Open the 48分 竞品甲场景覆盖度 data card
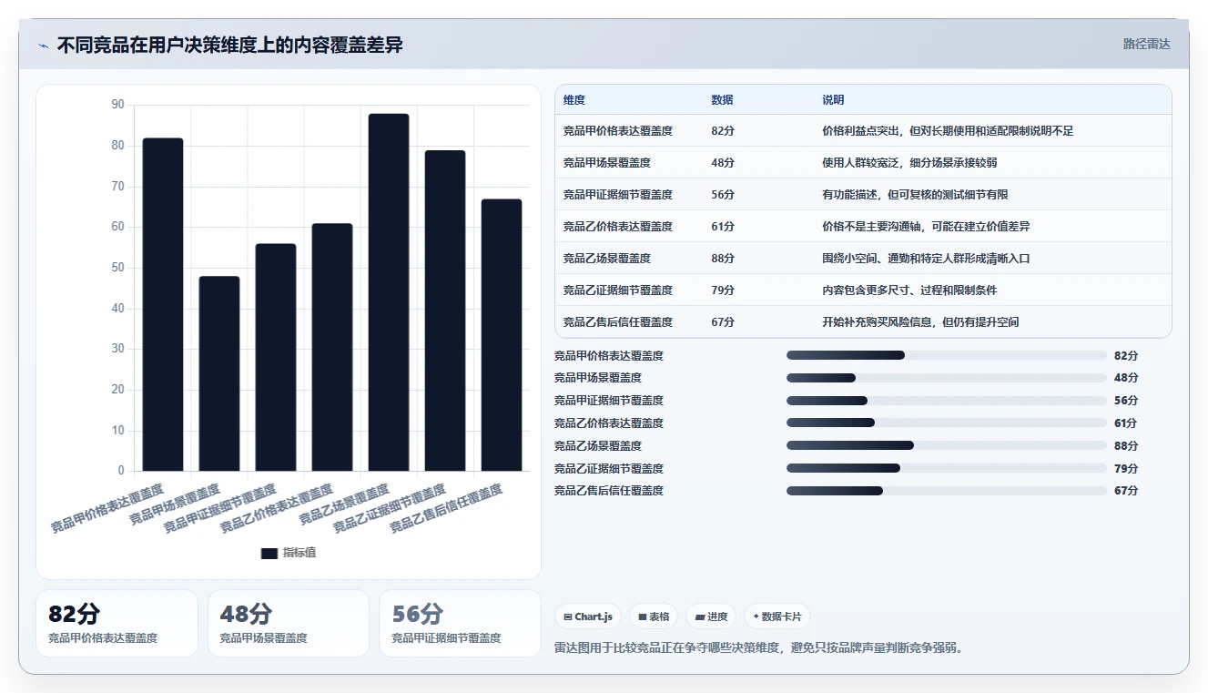This screenshot has height=693, width=1208. 289,623
